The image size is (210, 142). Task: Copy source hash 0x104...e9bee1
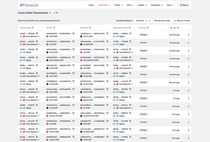point(37,73)
